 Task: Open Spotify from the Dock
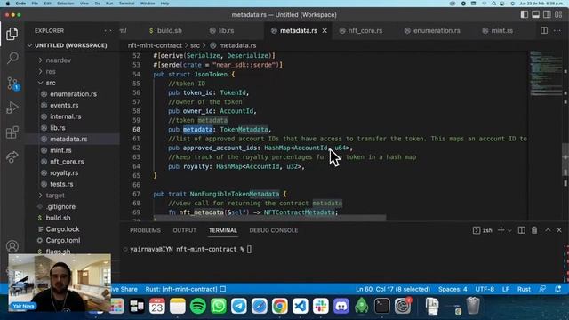click(197, 306)
